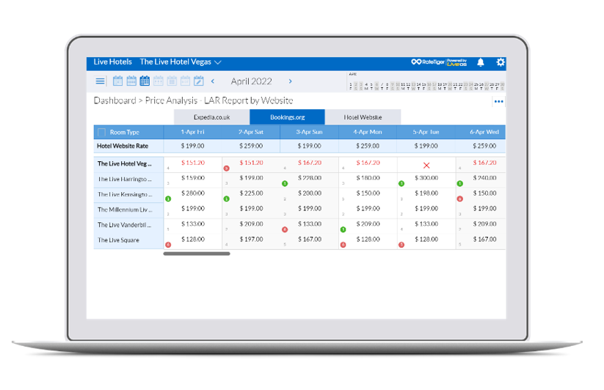Click the mini calendar date strip

(427, 87)
